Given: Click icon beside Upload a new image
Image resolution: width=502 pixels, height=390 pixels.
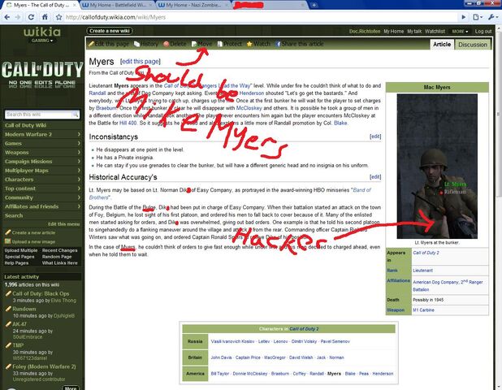Looking at the screenshot, I should tap(7, 241).
